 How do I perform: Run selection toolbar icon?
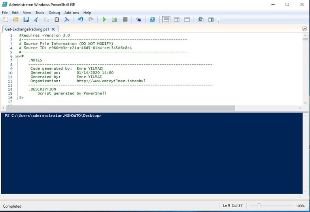pos(115,20)
